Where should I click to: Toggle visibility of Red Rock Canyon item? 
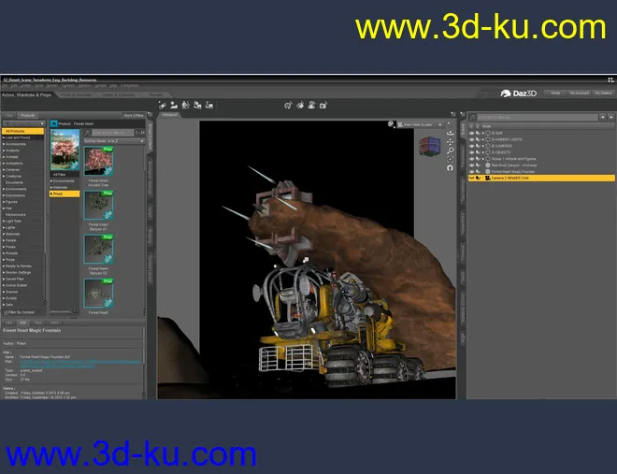(x=470, y=165)
